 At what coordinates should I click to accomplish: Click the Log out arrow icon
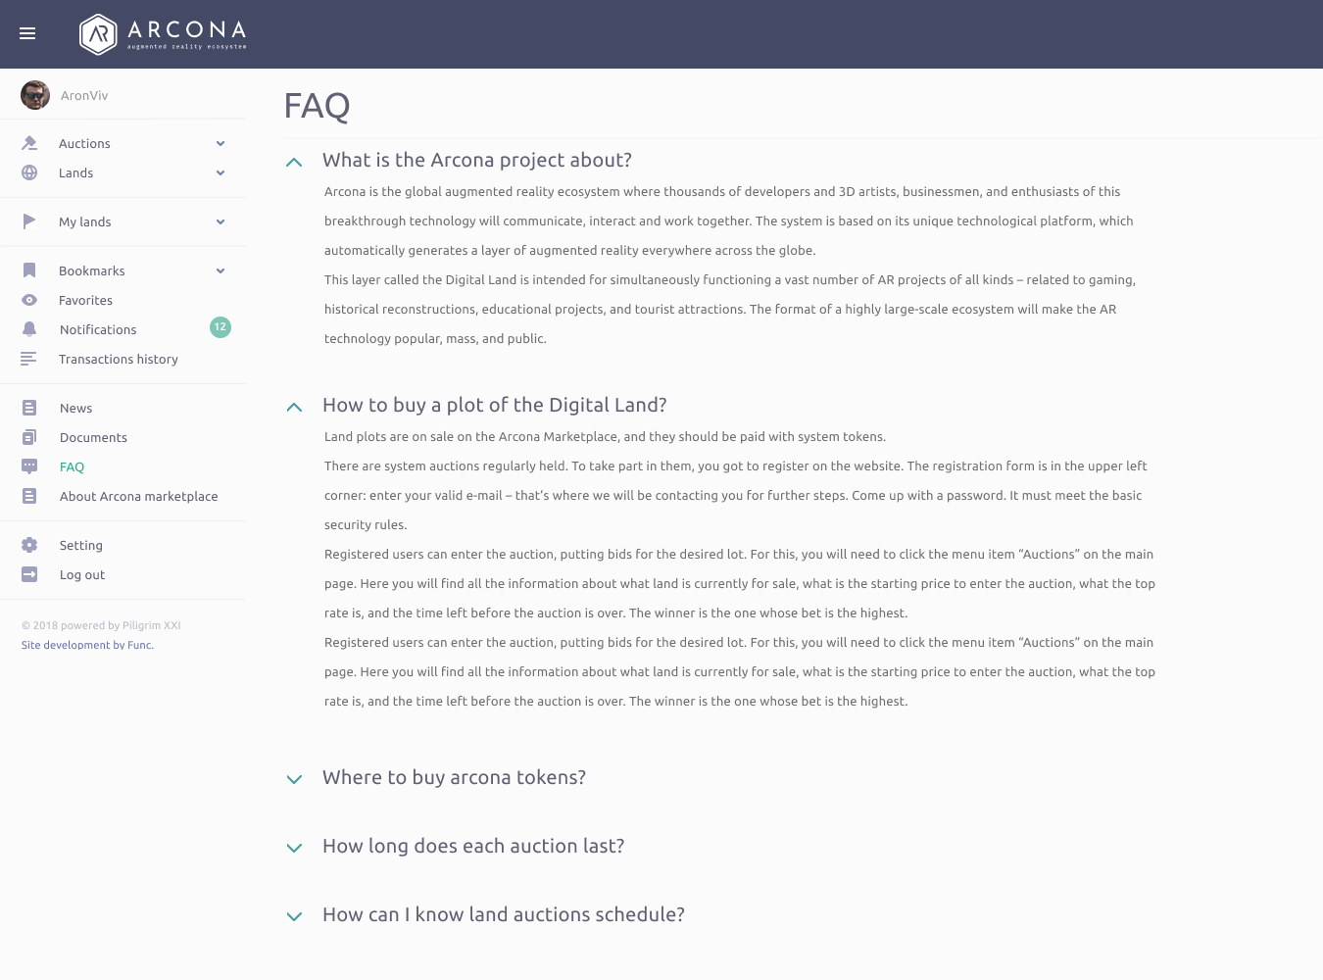pos(29,574)
